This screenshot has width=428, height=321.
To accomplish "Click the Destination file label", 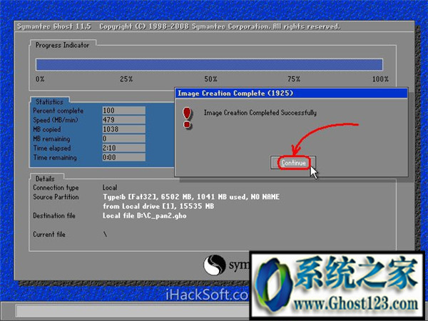I will click(54, 215).
